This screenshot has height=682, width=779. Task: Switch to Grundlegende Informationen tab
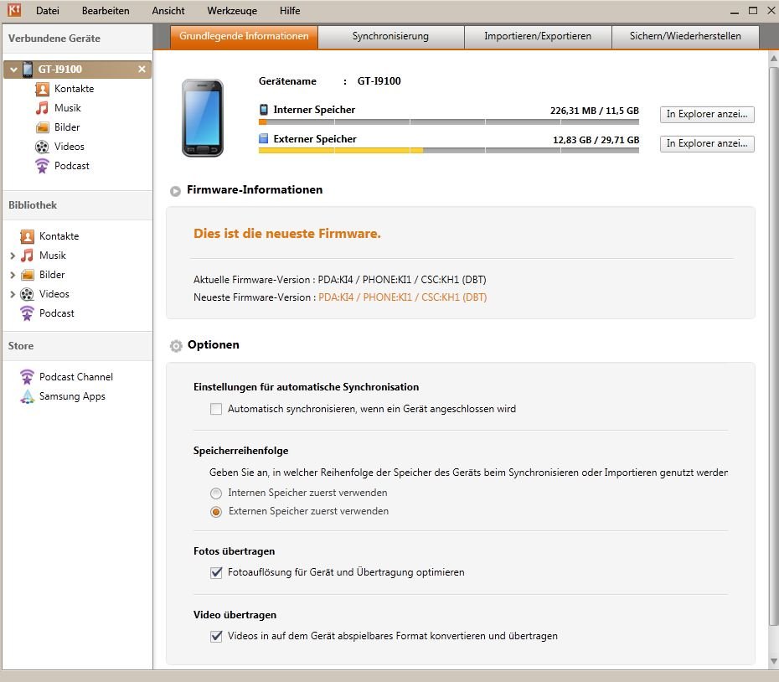[x=244, y=37]
